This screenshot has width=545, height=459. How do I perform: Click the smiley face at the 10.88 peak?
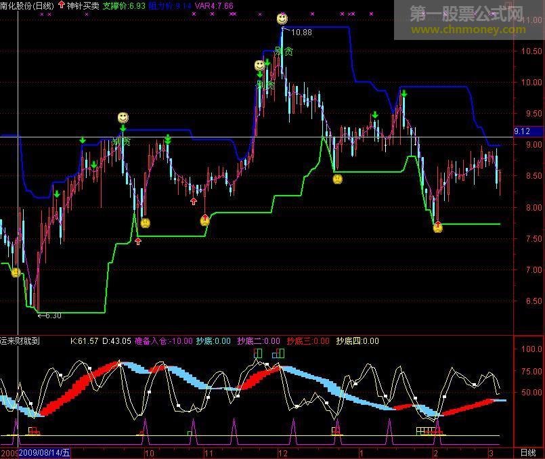pos(282,19)
